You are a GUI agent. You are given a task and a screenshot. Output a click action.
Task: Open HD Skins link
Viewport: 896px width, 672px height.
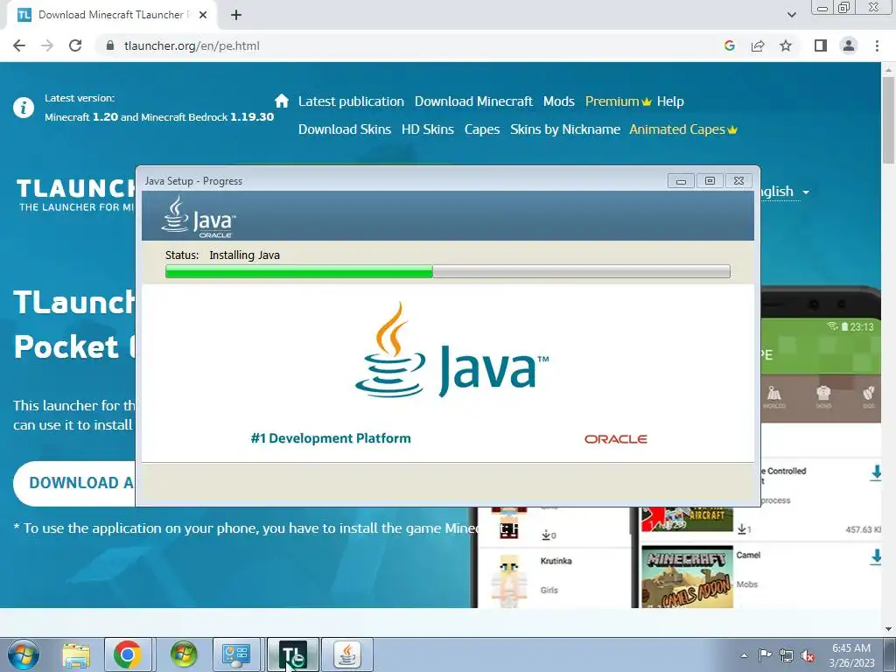pos(427,129)
